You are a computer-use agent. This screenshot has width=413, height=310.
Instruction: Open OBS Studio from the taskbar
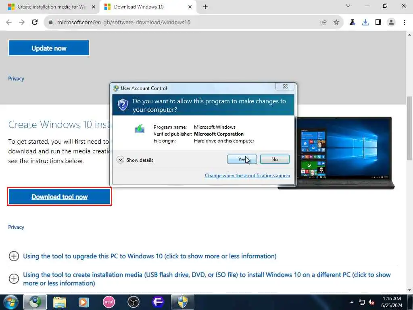[133, 302]
